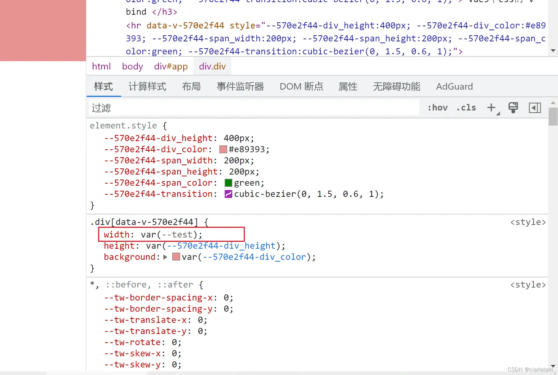Open the 布局 tab
The height and width of the screenshot is (375, 558).
coord(191,87)
